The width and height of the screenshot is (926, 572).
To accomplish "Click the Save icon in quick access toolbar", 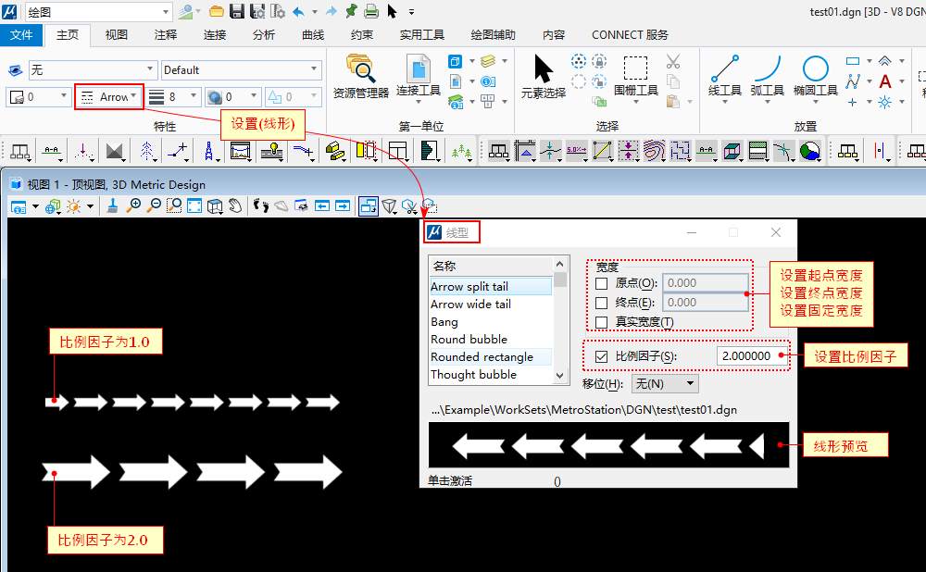I will click(x=237, y=10).
